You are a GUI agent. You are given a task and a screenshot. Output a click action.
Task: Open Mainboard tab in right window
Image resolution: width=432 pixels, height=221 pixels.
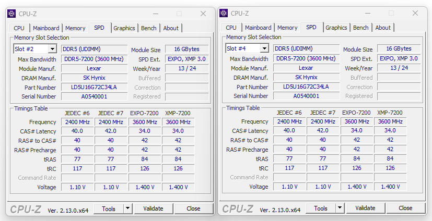(258, 28)
